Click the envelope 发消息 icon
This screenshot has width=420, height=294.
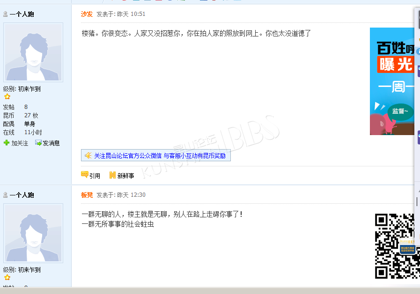38,143
